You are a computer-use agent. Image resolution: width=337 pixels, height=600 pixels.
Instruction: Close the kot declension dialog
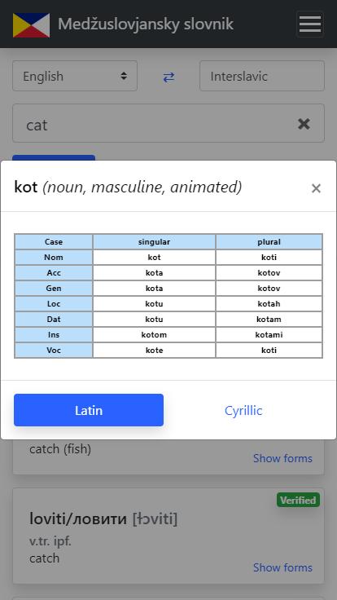(316, 188)
